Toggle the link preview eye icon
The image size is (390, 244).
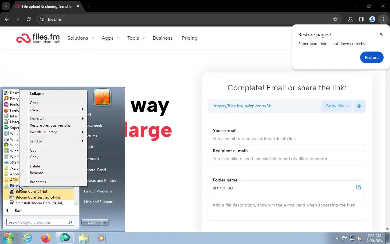point(359,106)
